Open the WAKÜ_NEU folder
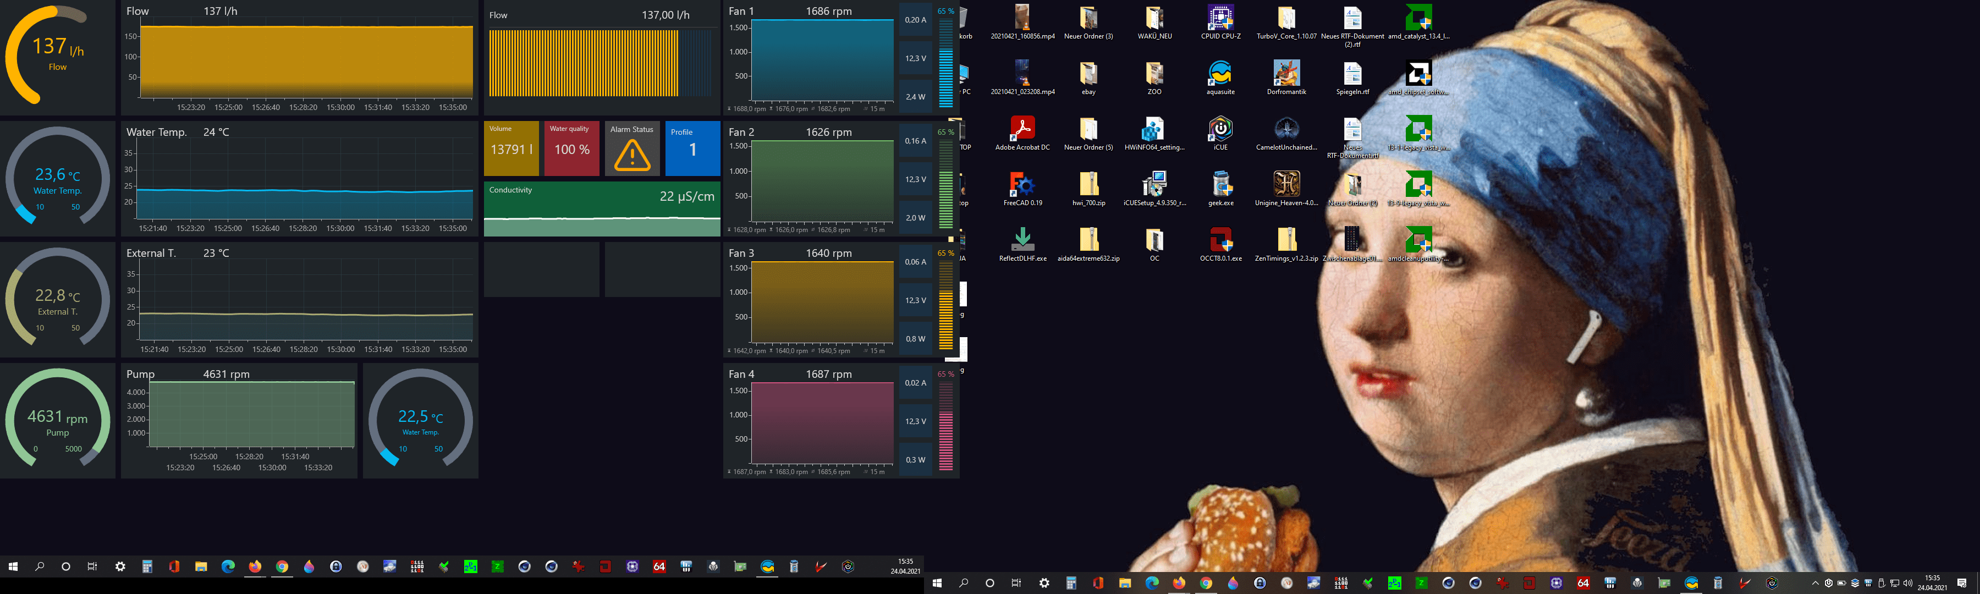 click(x=1154, y=23)
